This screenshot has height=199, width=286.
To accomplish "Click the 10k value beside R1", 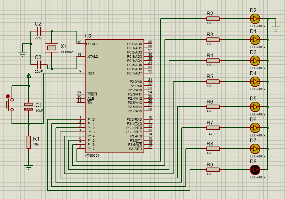I will [x=36, y=144].
